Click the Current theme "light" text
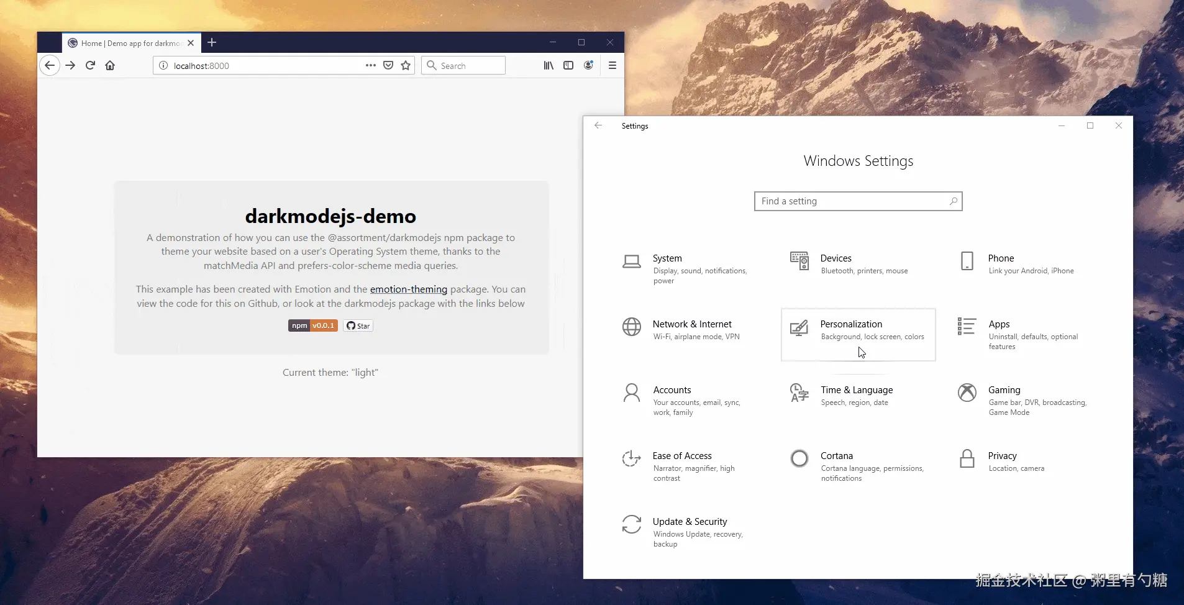The image size is (1184, 605). (330, 373)
